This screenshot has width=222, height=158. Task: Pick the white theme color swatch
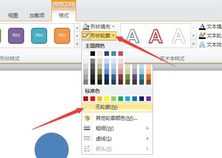coord(86,54)
